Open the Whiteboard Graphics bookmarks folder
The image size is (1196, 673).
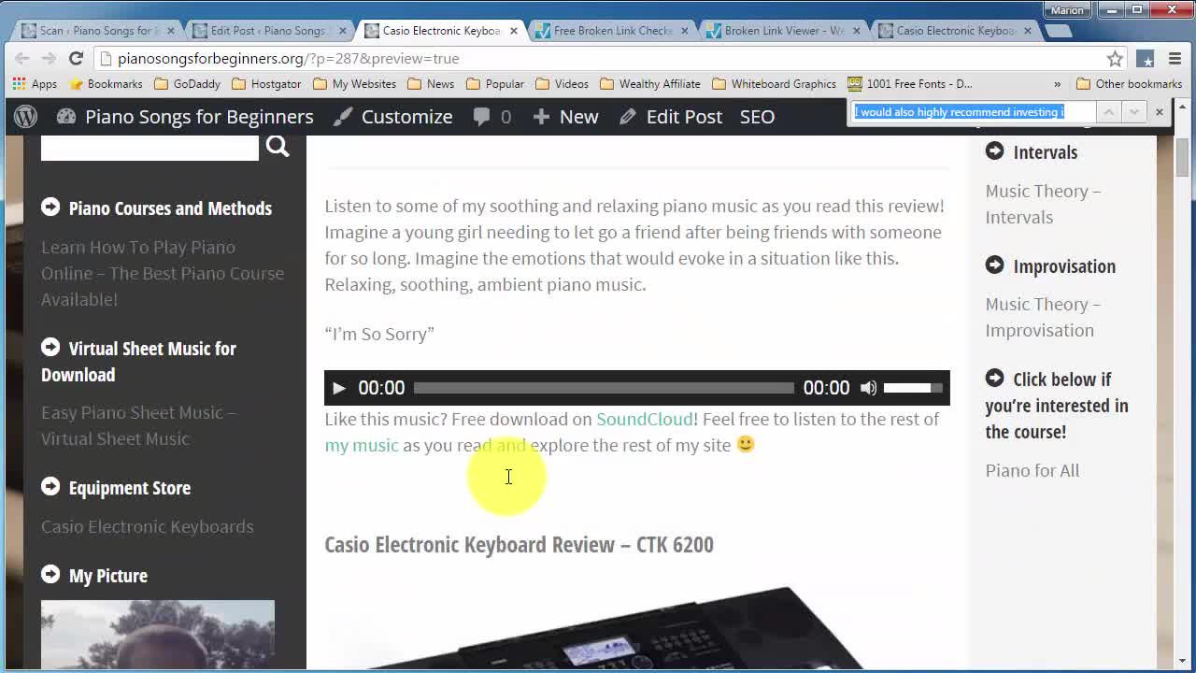pos(774,84)
